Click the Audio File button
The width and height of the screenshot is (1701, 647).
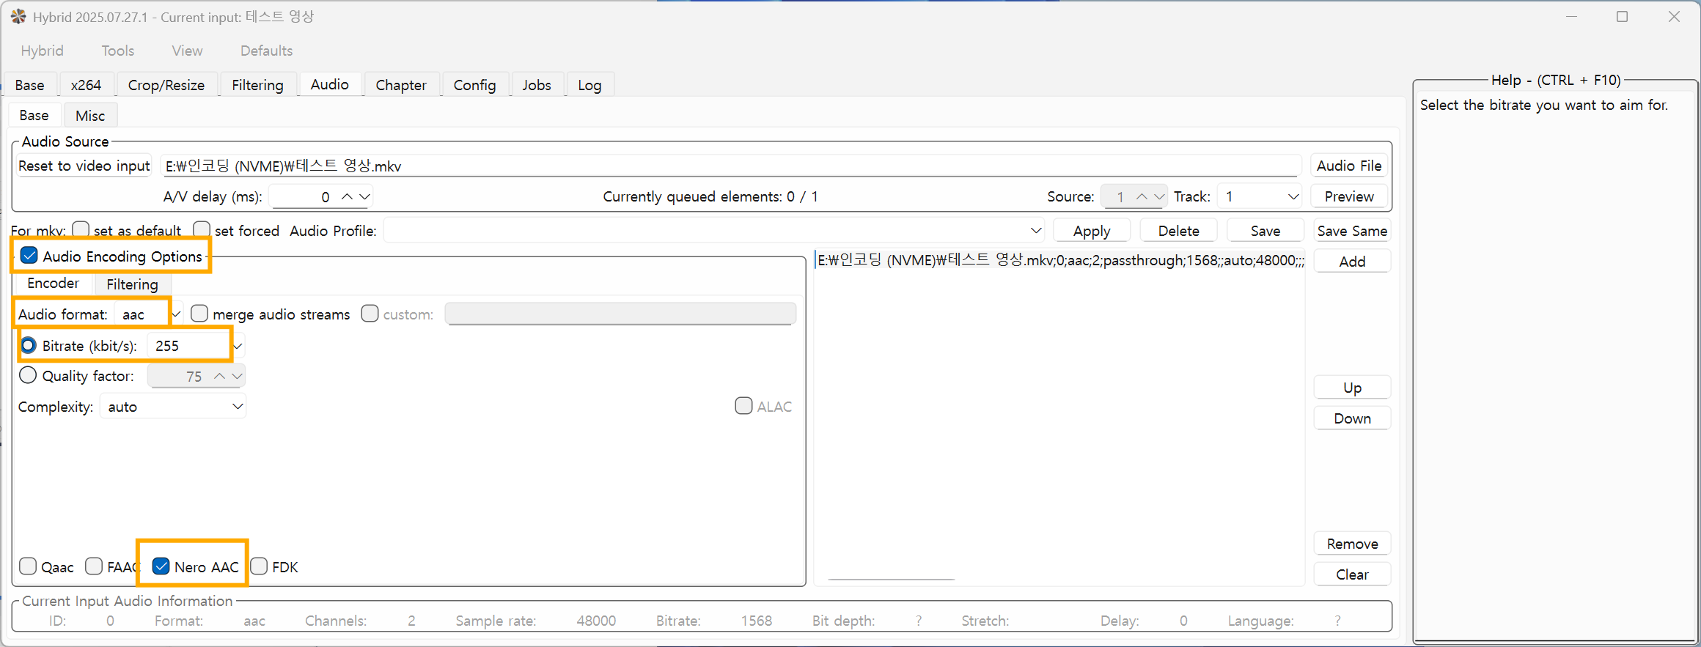pyautogui.click(x=1348, y=166)
